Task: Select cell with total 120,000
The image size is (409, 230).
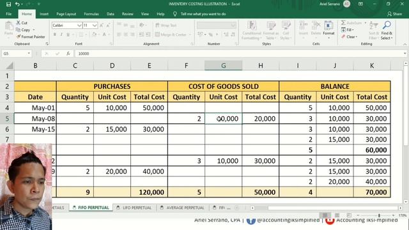Action: [149, 192]
